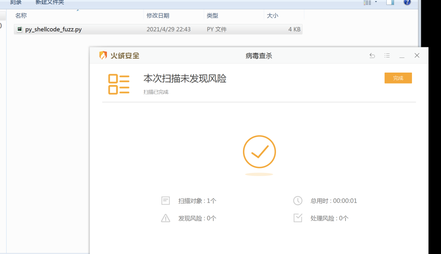Image resolution: width=441 pixels, height=254 pixels.
Task: Go back using Huorong return arrow icon
Action: point(372,55)
